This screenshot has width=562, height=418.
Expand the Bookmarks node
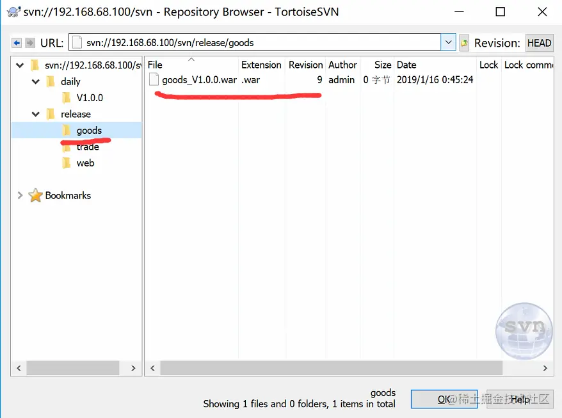[20, 195]
